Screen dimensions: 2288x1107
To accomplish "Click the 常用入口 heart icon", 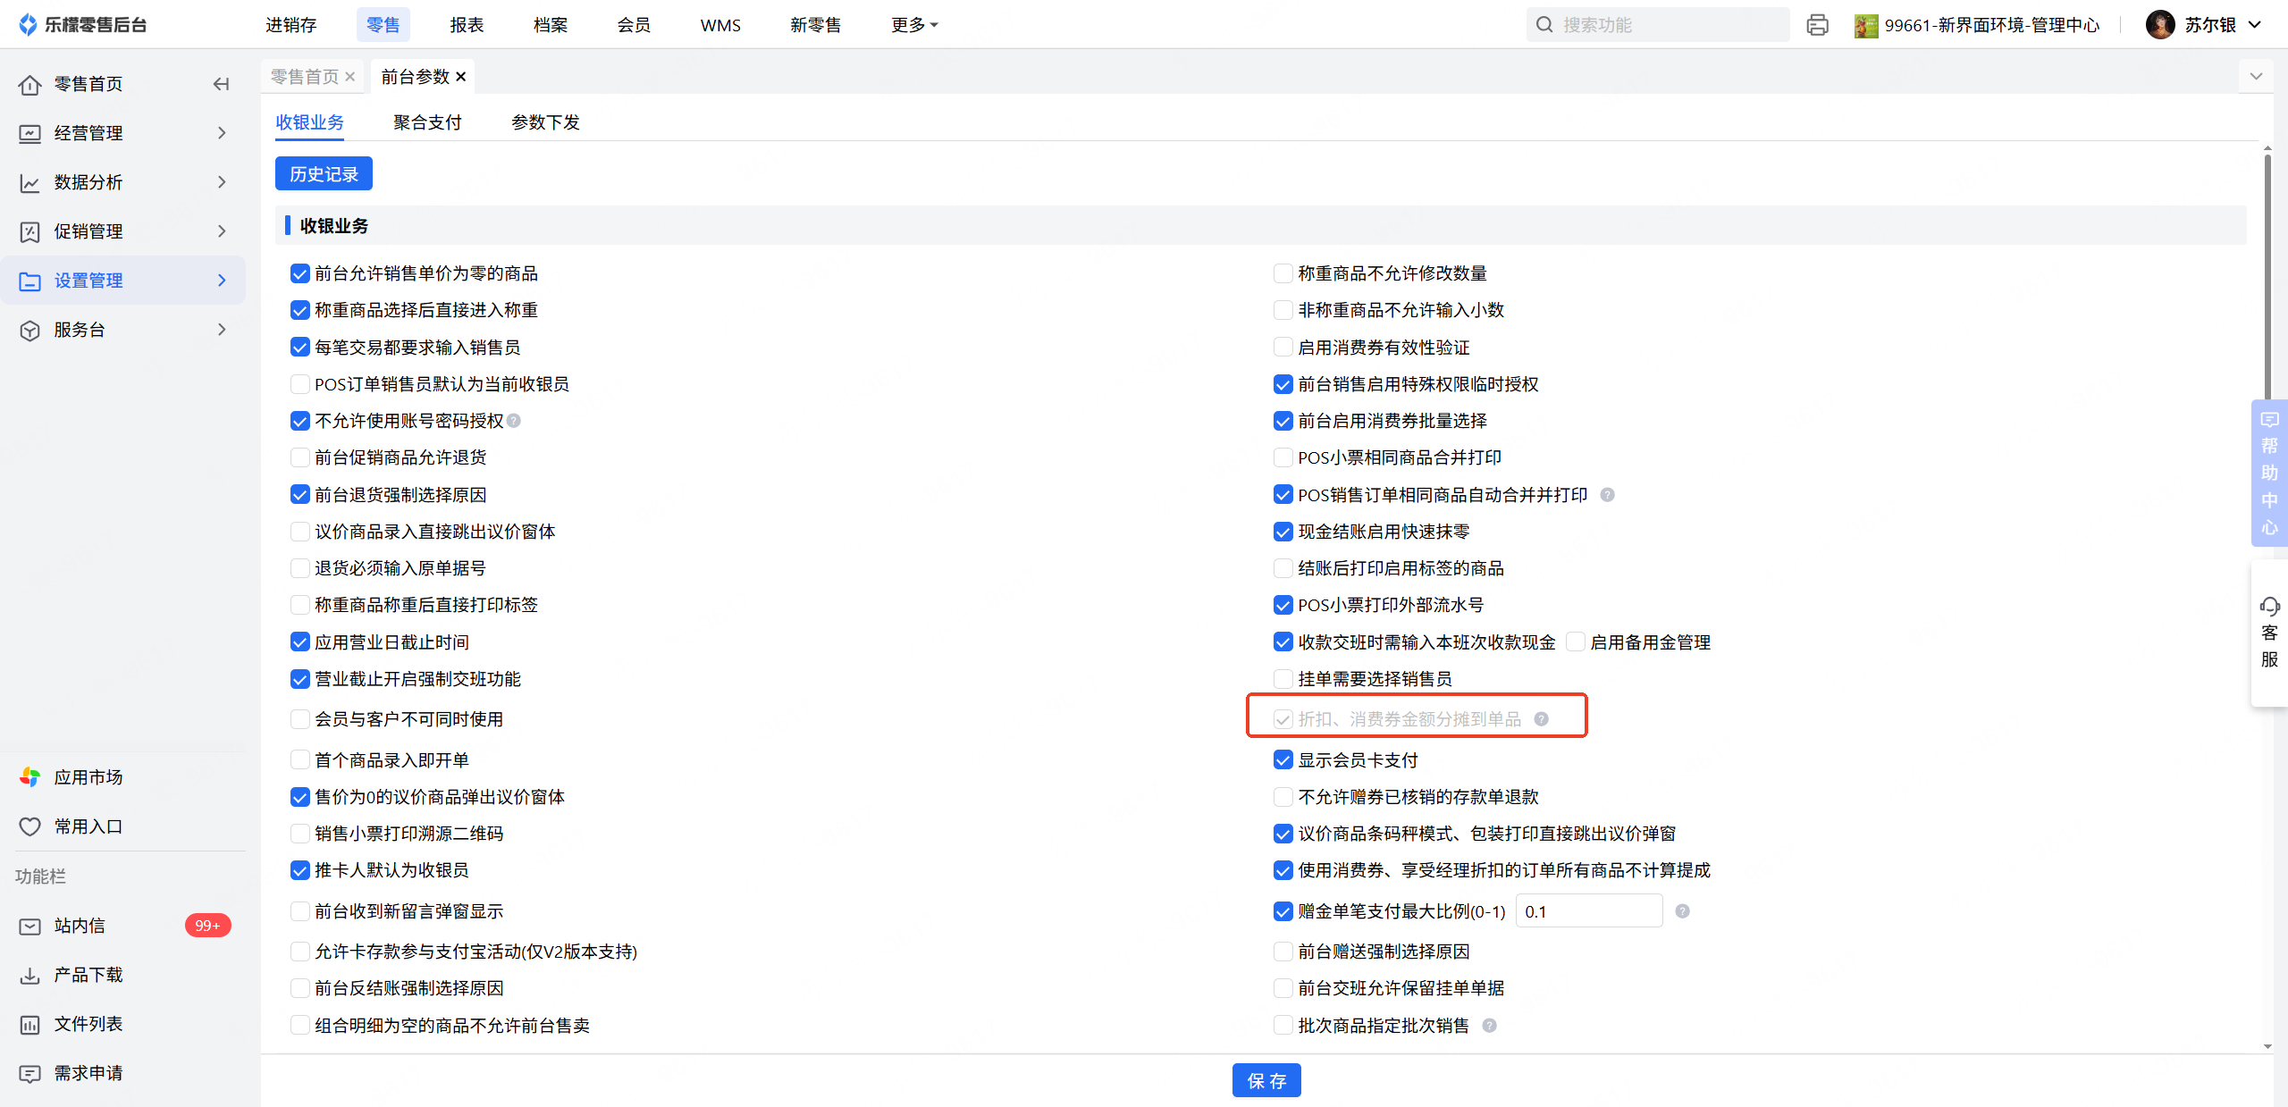I will pos(29,826).
